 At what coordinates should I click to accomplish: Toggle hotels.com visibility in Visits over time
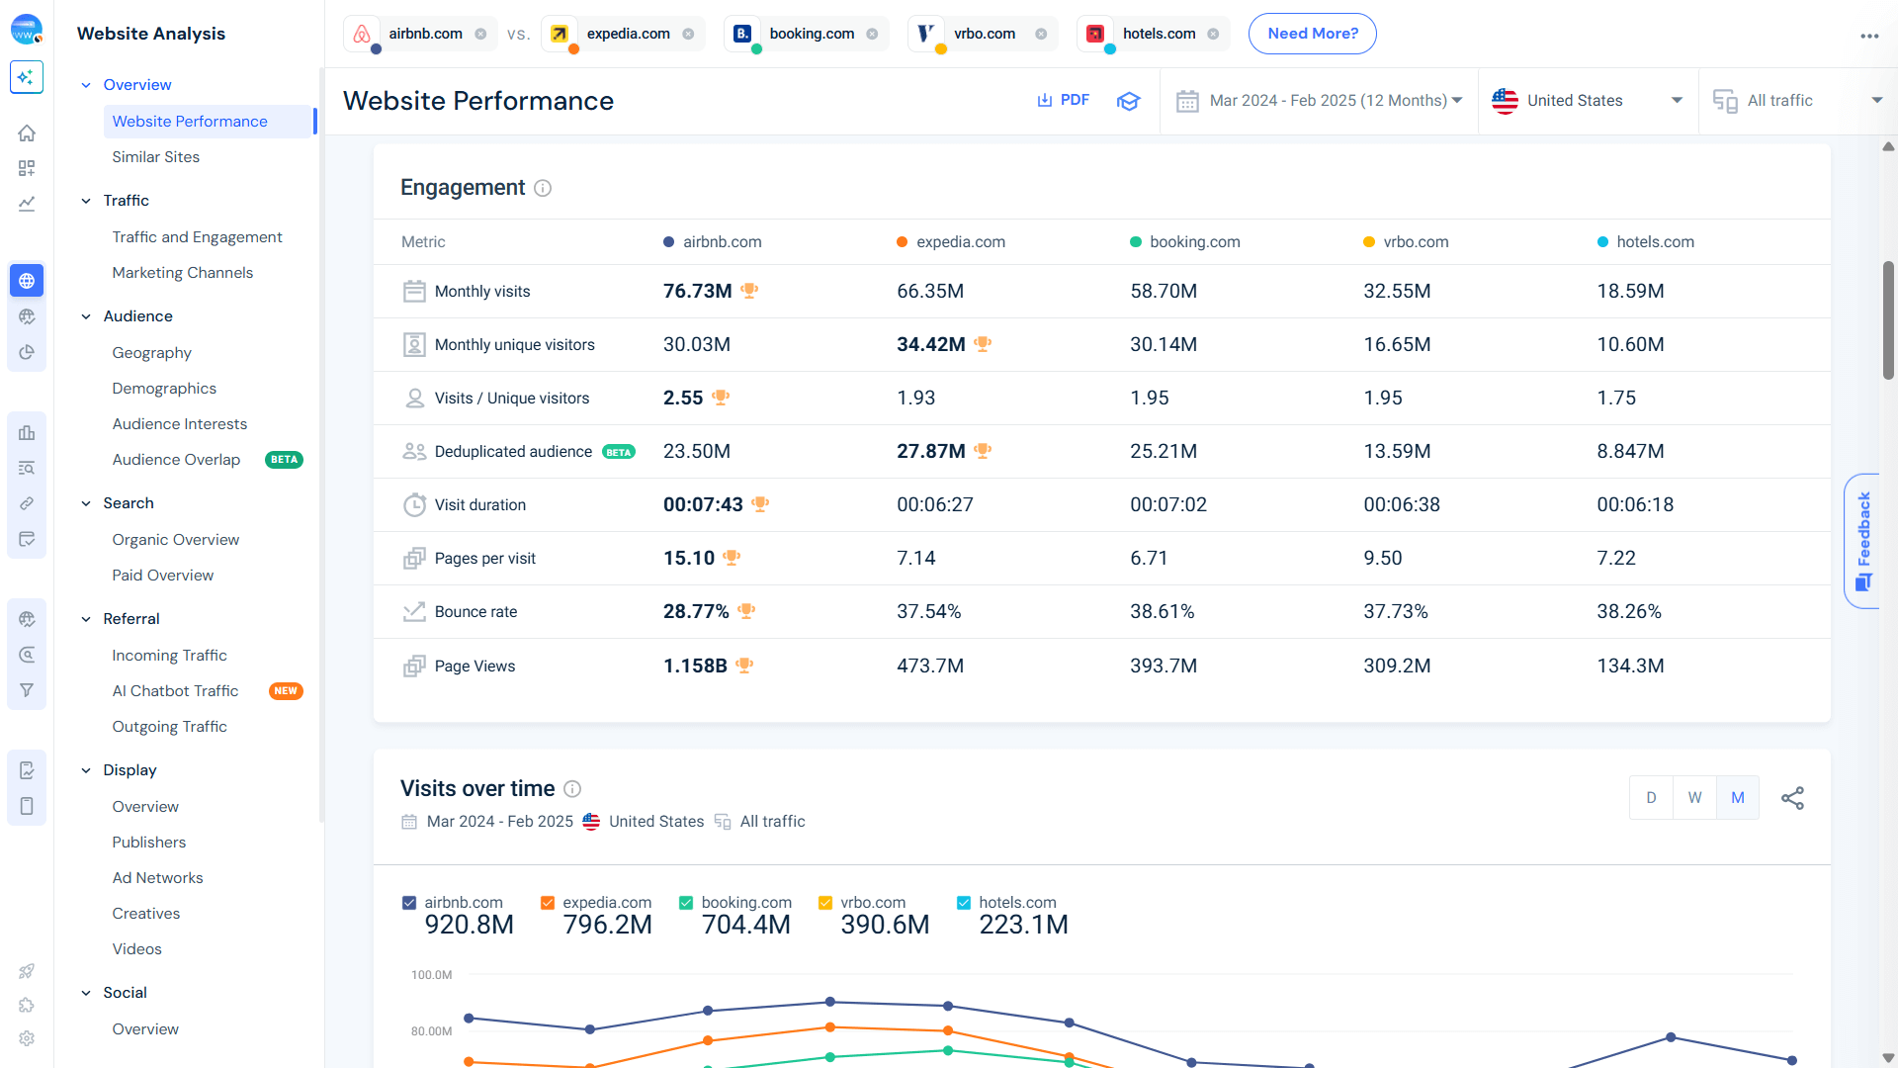click(963, 902)
